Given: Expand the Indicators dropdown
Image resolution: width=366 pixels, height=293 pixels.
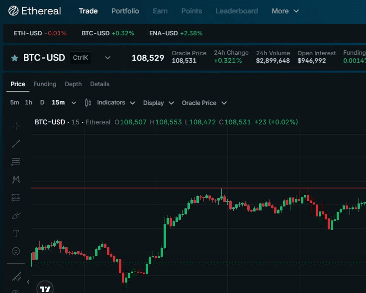Looking at the screenshot, I should (116, 103).
